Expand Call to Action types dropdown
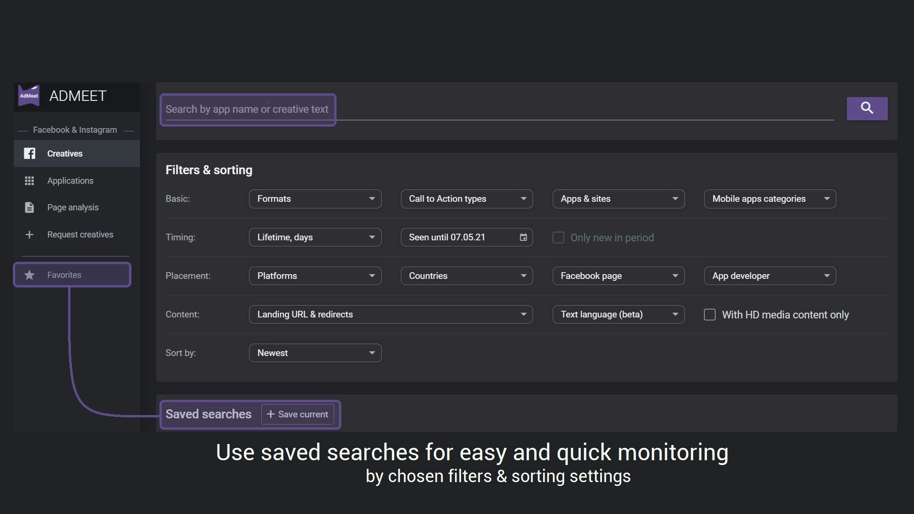Viewport: 914px width, 514px height. click(466, 199)
